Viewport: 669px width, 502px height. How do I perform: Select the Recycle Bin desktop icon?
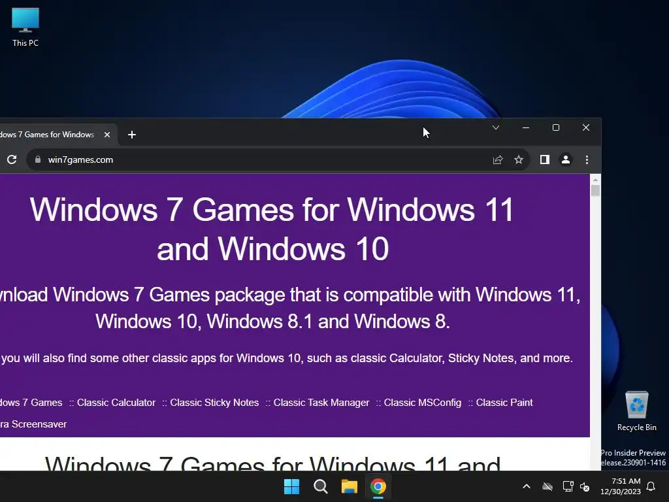click(637, 411)
